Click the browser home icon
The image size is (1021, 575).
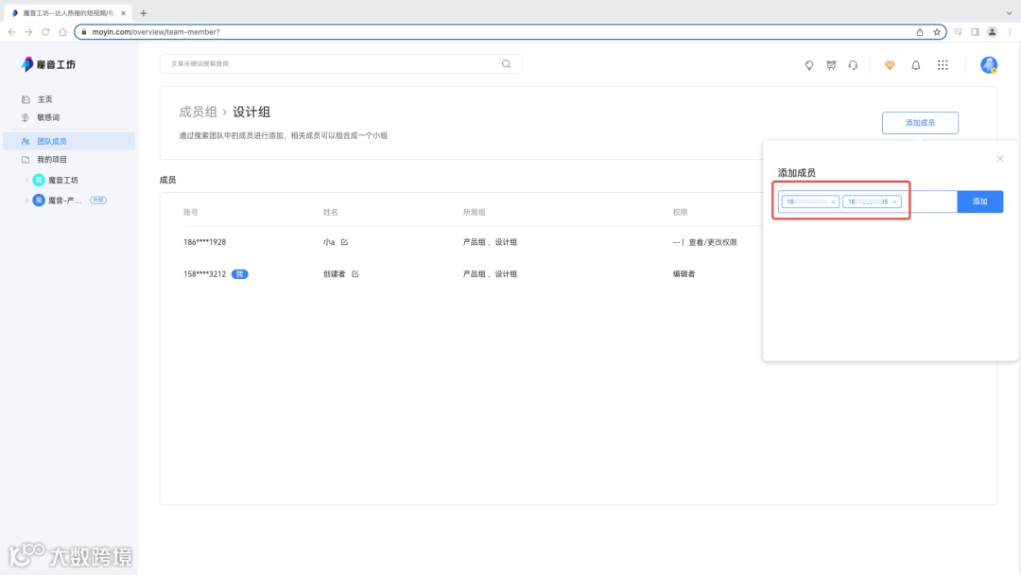click(62, 32)
